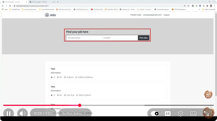Open Add Discount Coupon bookmark
Screen dimensions: 217x121
point(64,10)
